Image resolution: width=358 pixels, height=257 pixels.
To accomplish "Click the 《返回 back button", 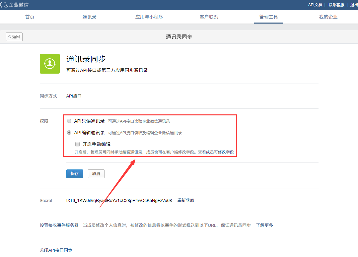I will (x=14, y=37).
